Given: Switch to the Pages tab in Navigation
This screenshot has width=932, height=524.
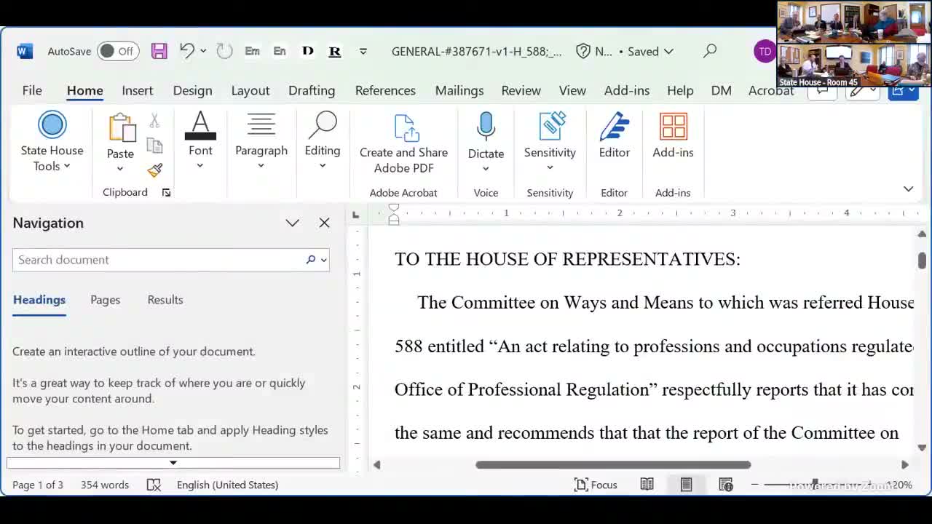Looking at the screenshot, I should coord(105,299).
